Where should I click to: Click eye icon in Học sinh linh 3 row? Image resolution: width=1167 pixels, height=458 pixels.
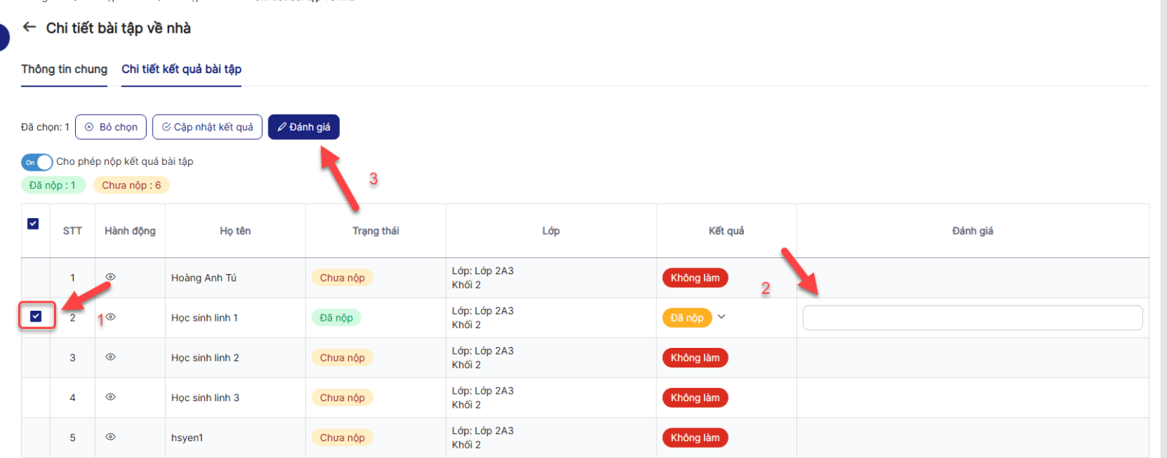click(111, 397)
